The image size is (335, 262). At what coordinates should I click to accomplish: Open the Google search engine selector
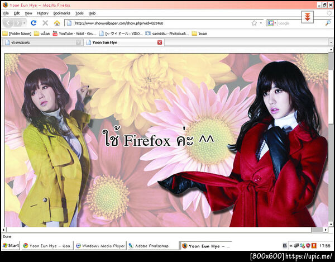272,23
